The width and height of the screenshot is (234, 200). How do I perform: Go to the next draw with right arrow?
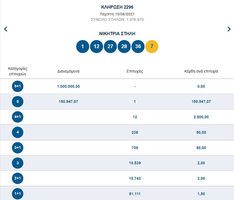[x=229, y=29]
